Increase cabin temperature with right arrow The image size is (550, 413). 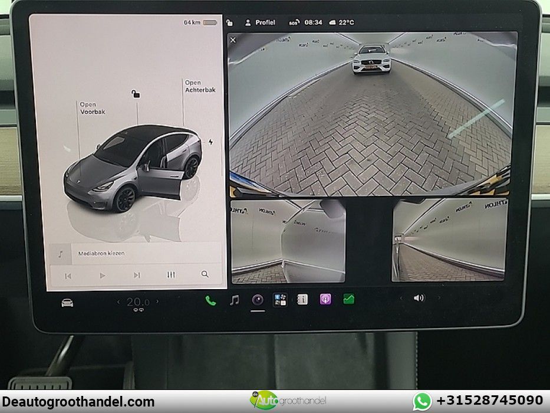[157, 301]
